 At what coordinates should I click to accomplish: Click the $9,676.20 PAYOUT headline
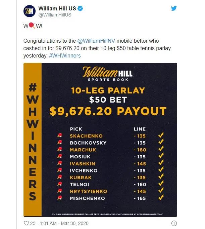tap(108, 111)
